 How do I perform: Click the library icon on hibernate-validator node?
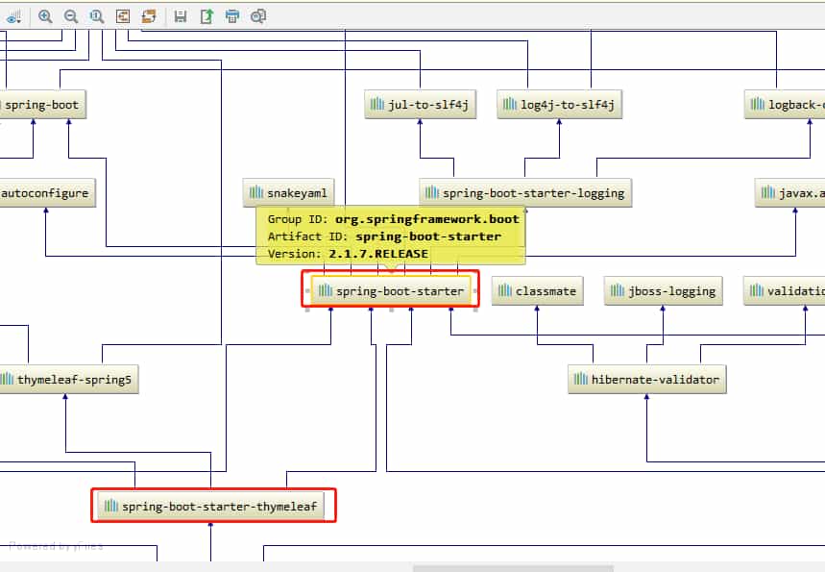[581, 379]
